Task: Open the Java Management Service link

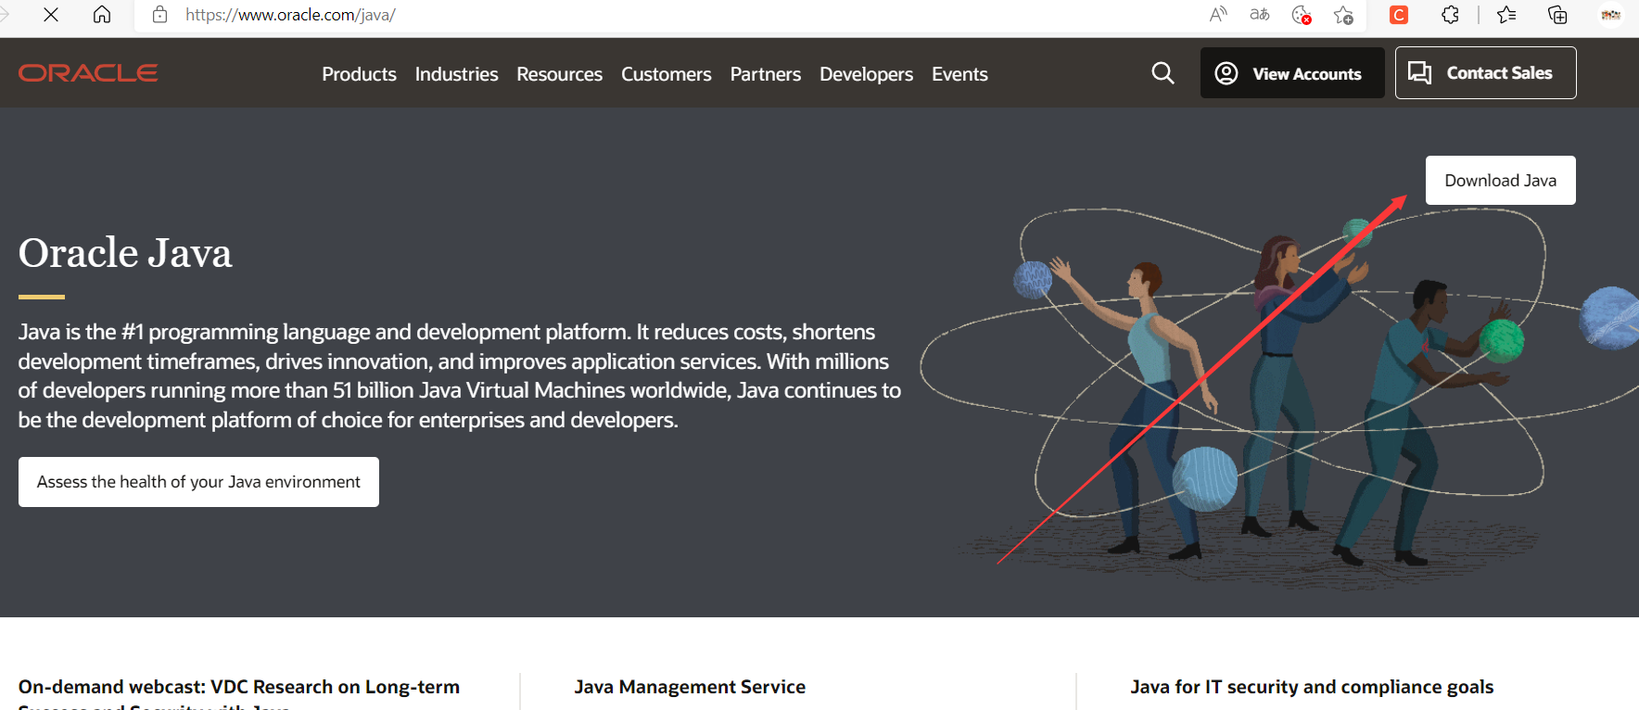Action: point(690,687)
